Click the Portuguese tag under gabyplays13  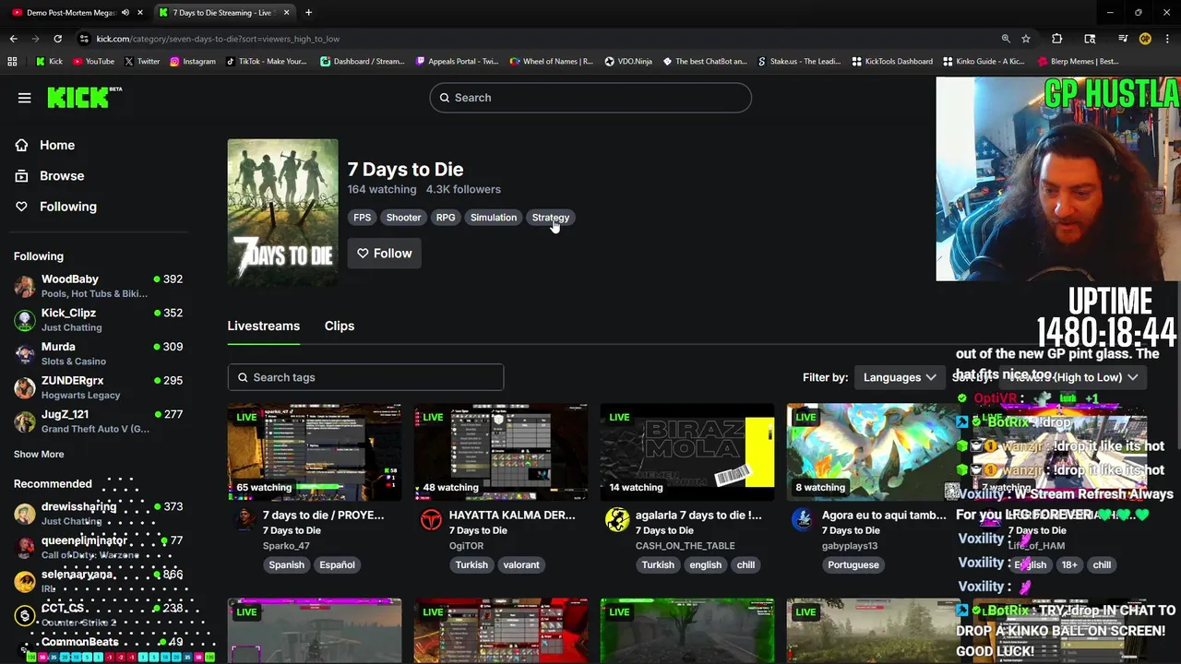pos(853,564)
